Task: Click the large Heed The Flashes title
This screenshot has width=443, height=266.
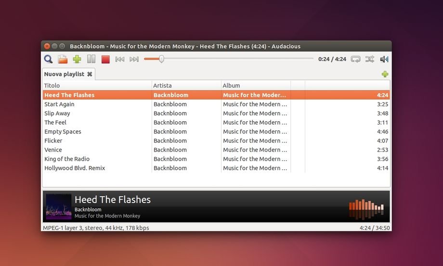Action: 113,200
